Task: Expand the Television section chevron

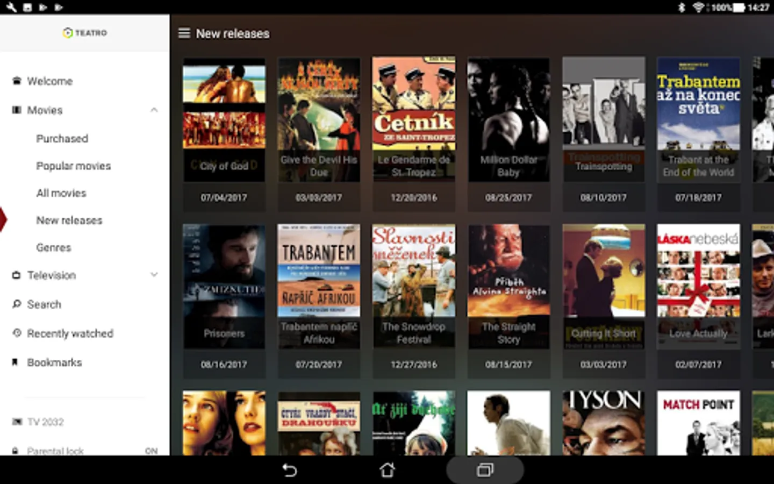Action: [x=154, y=275]
